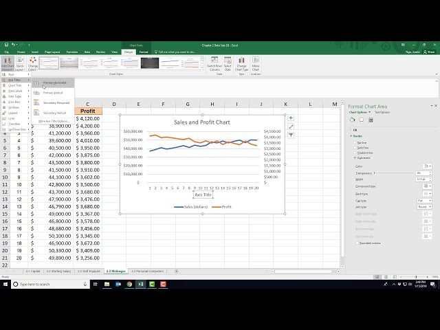The width and height of the screenshot is (440, 330).
Task: Open the Change Colors palette
Action: point(33,64)
